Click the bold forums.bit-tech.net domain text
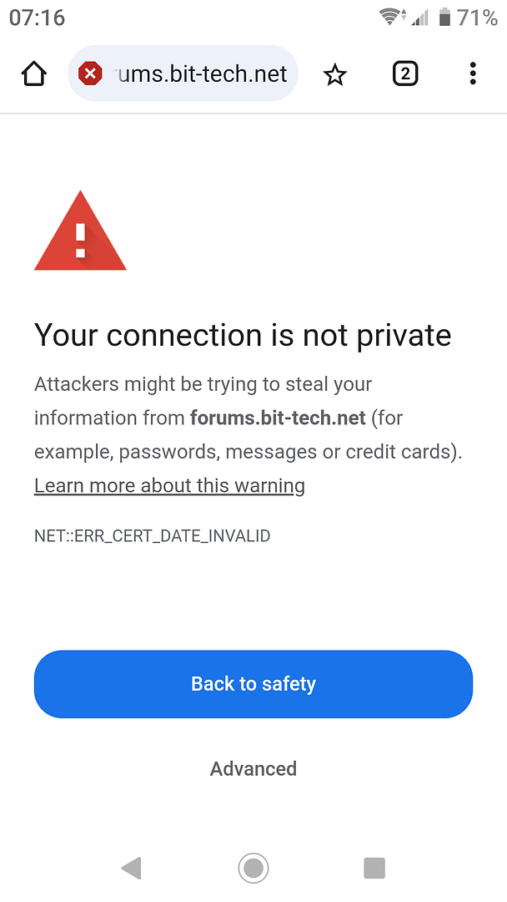507x902 pixels. click(278, 418)
